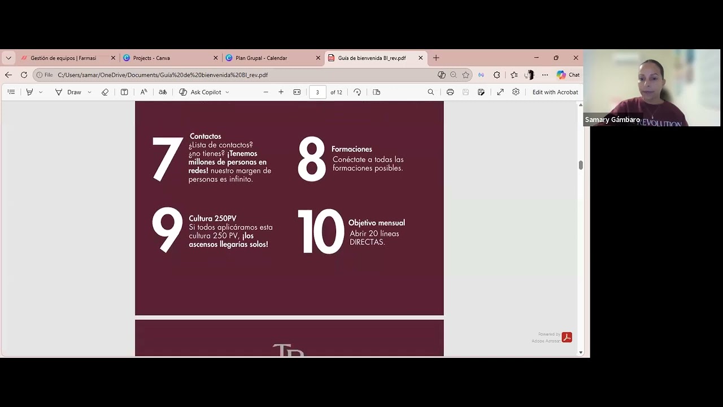Viewport: 723px width, 407px height.
Task: Click the "Formaciones" heading in the PDF
Action: 351,149
